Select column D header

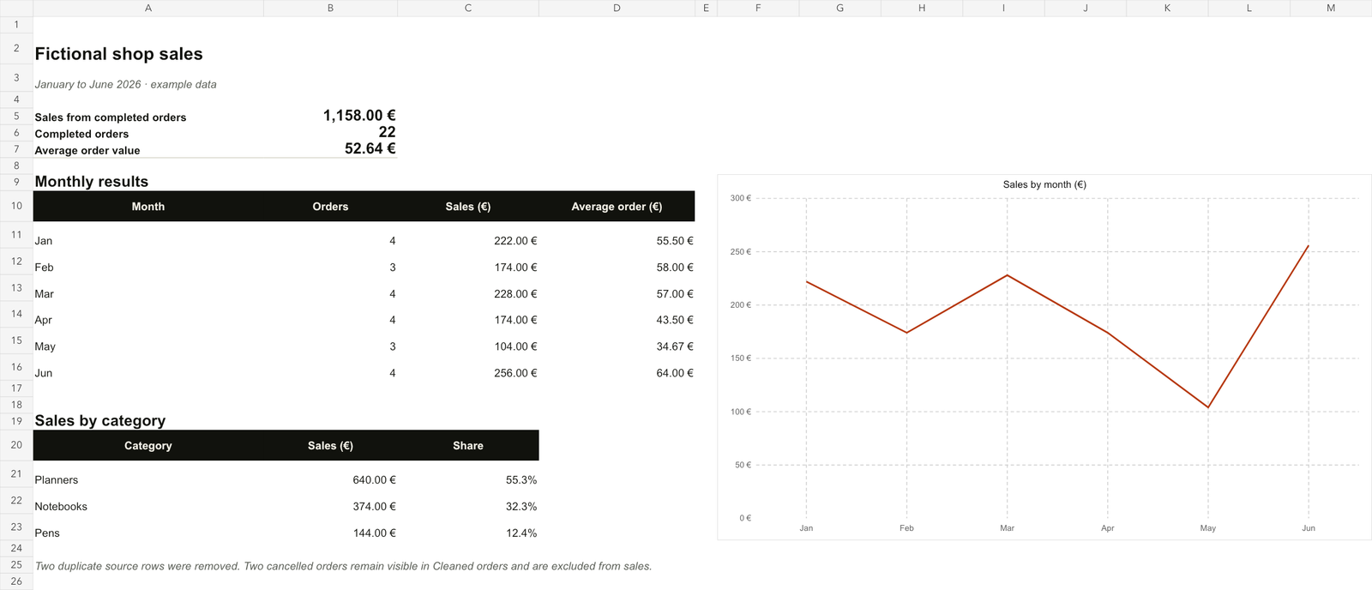617,8
